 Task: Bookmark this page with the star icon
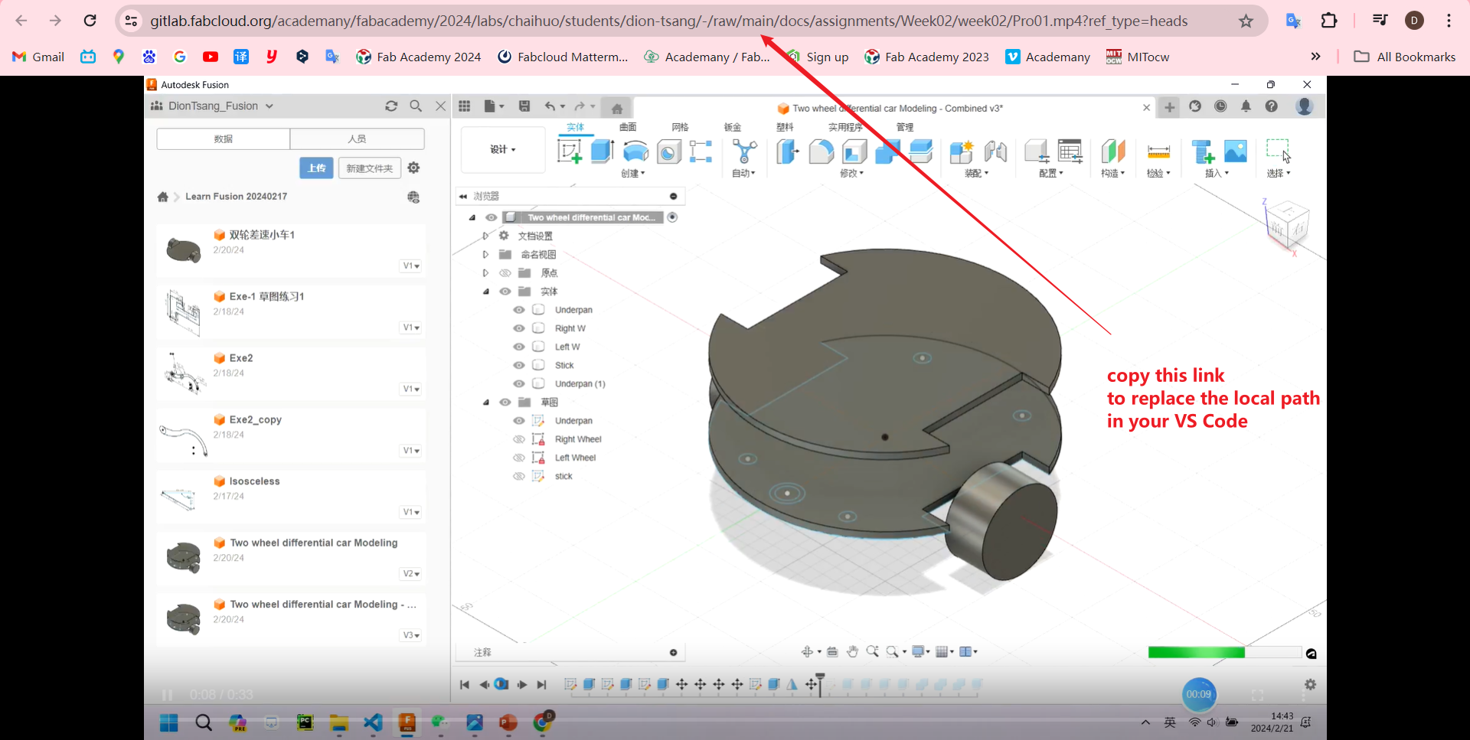[x=1246, y=21]
